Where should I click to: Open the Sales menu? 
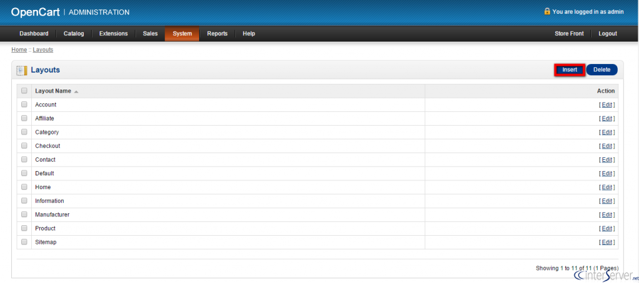(150, 34)
